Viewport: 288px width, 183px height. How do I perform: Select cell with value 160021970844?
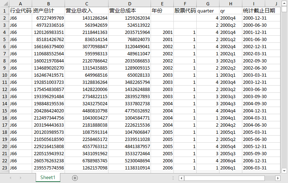(49, 61)
